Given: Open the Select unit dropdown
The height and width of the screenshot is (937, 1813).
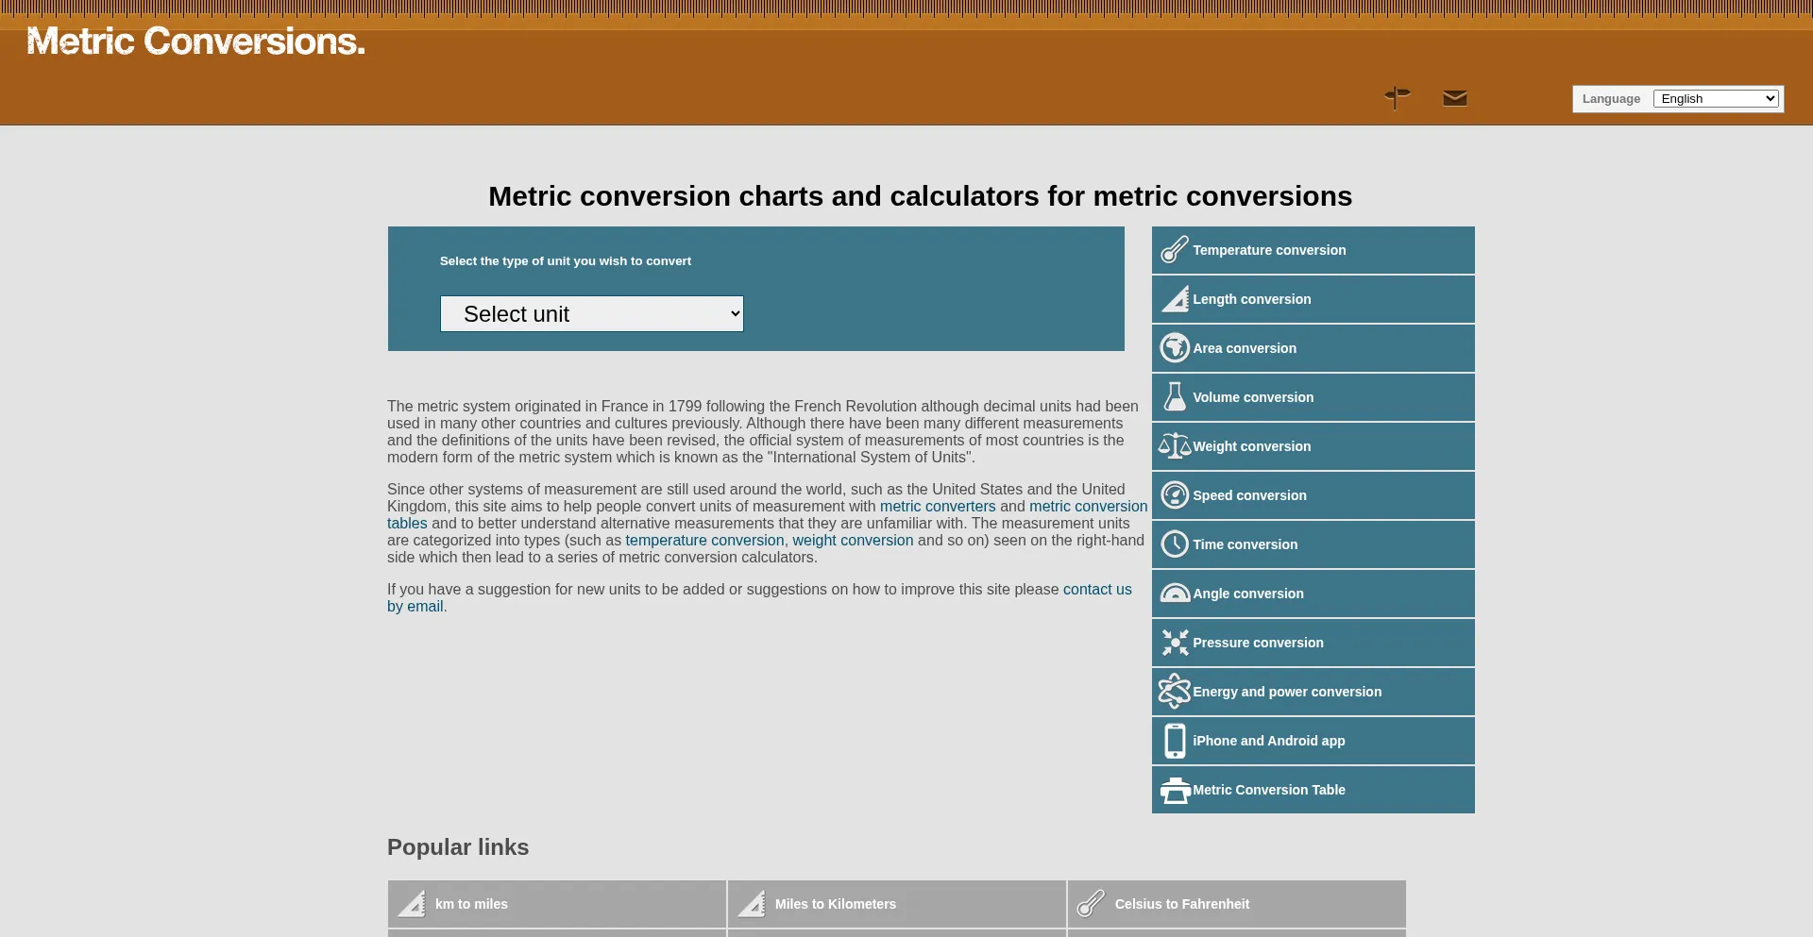Looking at the screenshot, I should point(591,314).
